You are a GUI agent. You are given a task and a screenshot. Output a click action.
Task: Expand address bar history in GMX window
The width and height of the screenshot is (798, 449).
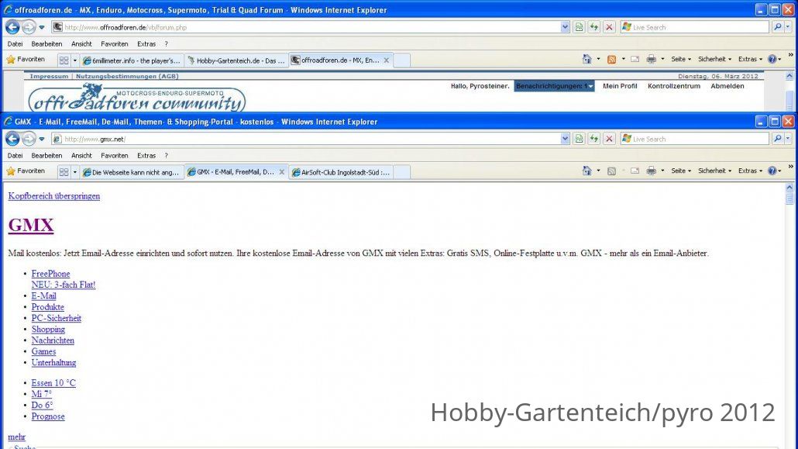[565, 139]
